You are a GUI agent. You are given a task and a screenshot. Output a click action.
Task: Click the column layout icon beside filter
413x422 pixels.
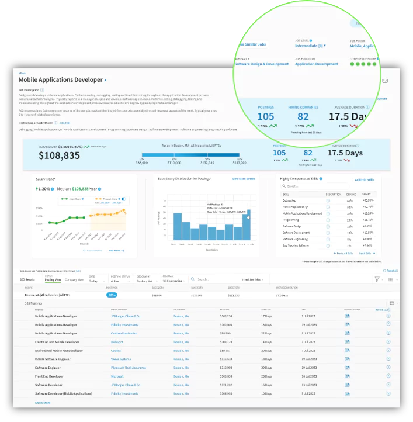pyautogui.click(x=391, y=279)
